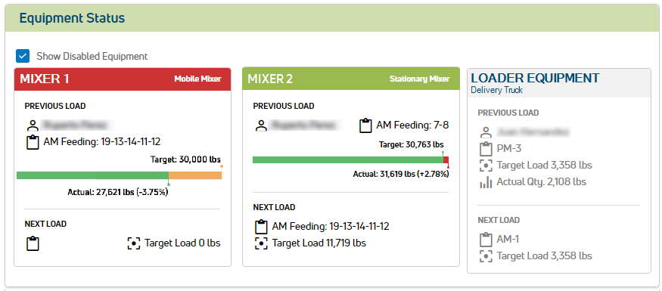Uncheck the Show Disabled Equipment checkbox
662x291 pixels.
click(23, 56)
